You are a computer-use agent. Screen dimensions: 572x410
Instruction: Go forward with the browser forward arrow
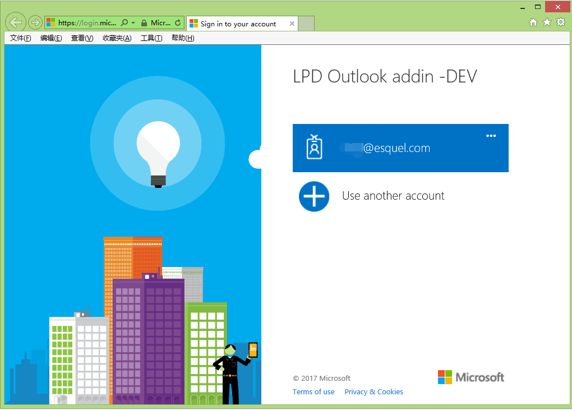(x=35, y=22)
